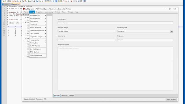Open the Reference points submenu
185x104 pixels.
pyautogui.click(x=38, y=15)
